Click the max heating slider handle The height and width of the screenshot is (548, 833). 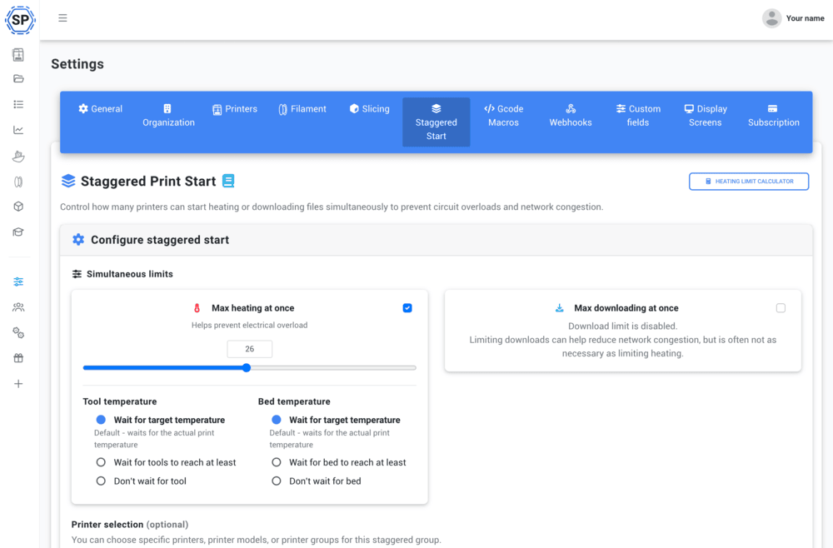tap(247, 367)
